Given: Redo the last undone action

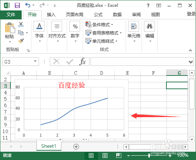Looking at the screenshot, I should pyautogui.click(x=42, y=5).
